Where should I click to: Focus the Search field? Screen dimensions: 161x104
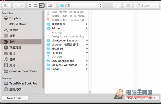147,6
